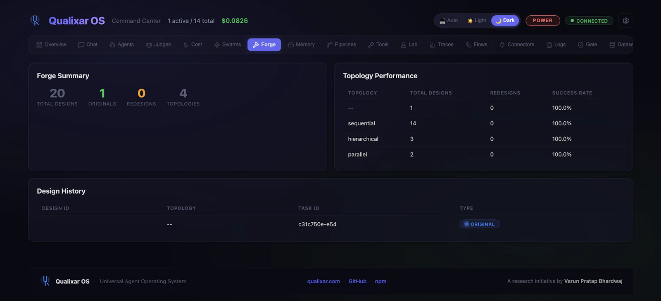661x301 pixels.
Task: Click the Connectors plug icon
Action: coord(502,45)
